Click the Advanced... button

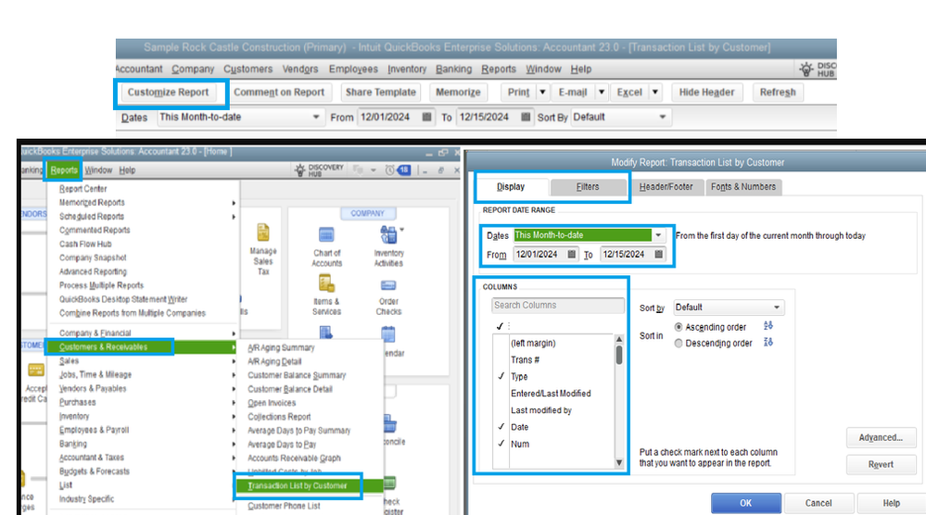coord(881,438)
